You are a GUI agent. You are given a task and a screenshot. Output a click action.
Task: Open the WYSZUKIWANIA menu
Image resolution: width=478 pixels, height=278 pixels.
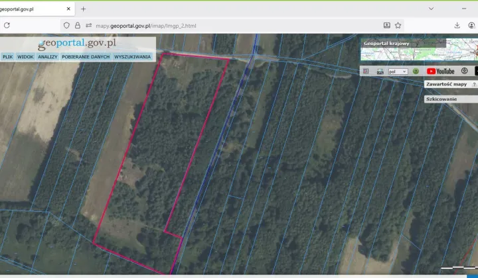132,57
